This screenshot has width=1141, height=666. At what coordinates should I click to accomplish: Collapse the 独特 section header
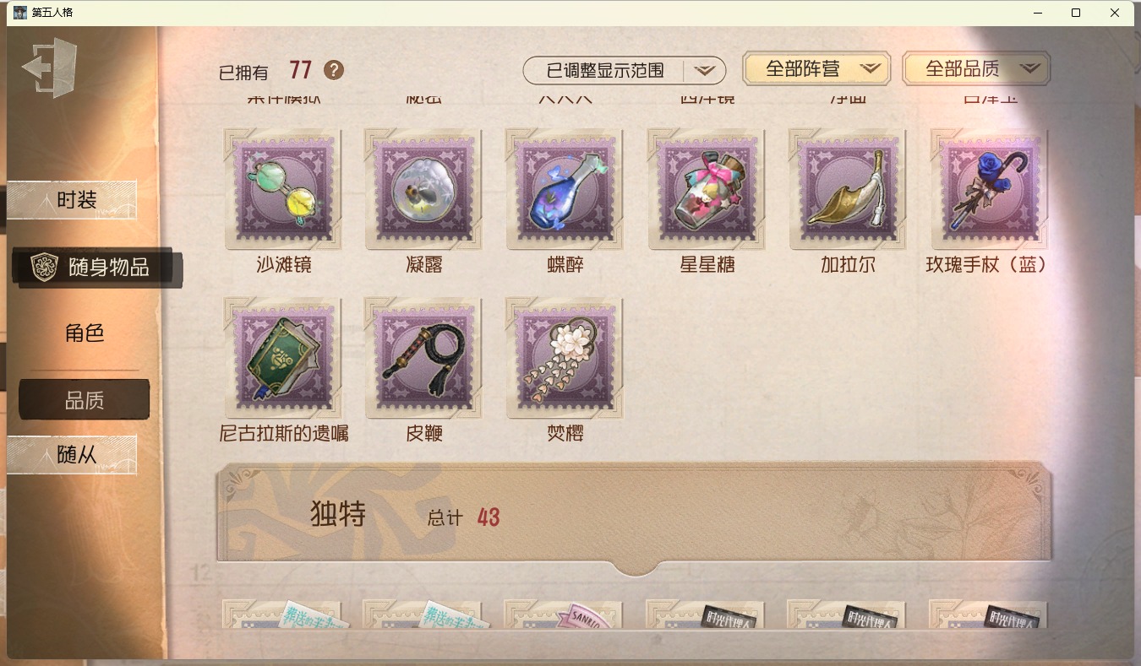point(634,516)
